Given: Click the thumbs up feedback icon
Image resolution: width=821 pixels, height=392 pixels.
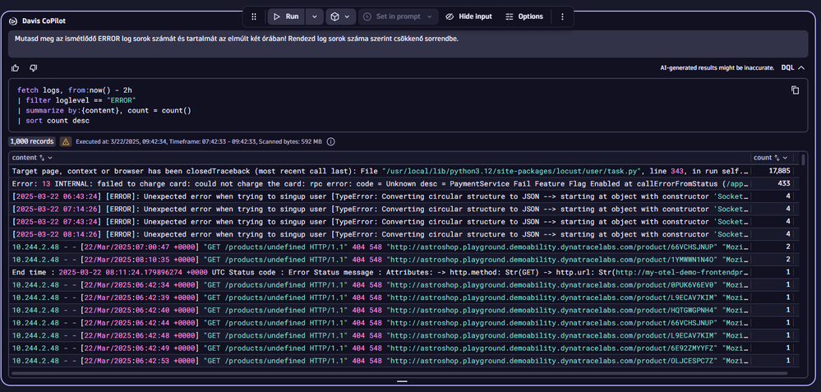Looking at the screenshot, I should (16, 68).
